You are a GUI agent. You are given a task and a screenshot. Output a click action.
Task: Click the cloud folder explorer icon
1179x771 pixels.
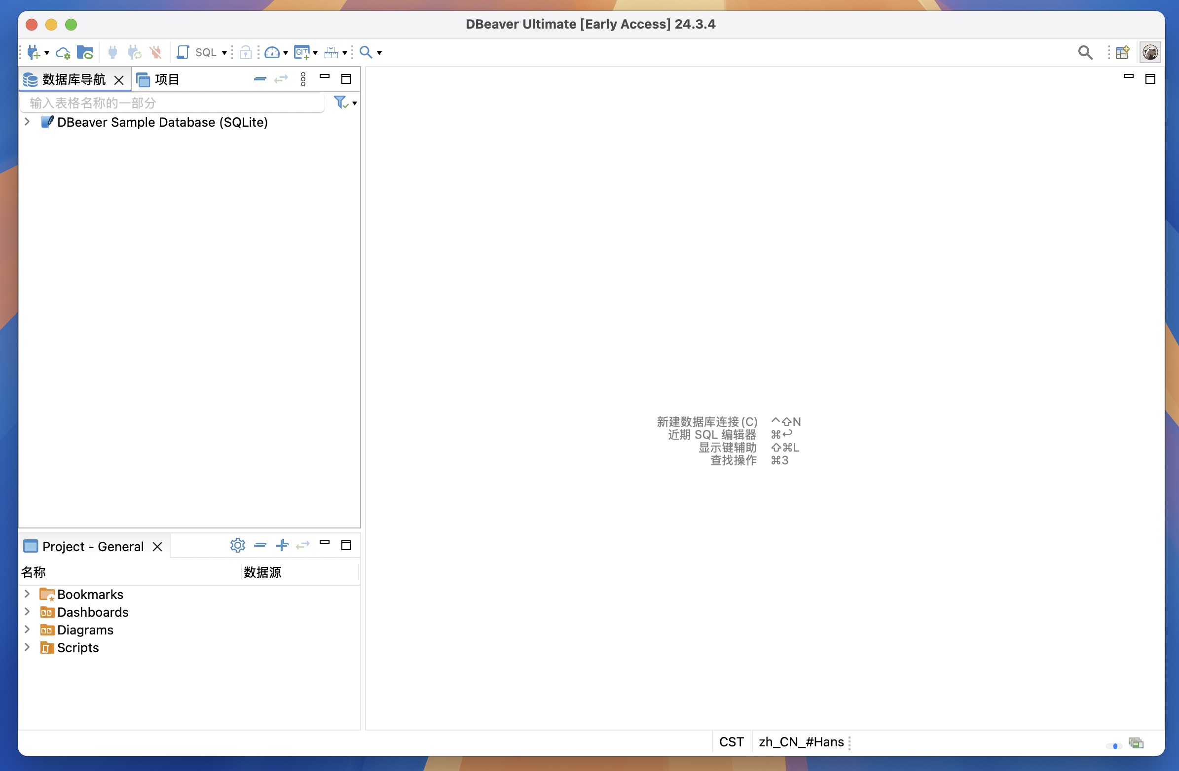[x=85, y=52]
